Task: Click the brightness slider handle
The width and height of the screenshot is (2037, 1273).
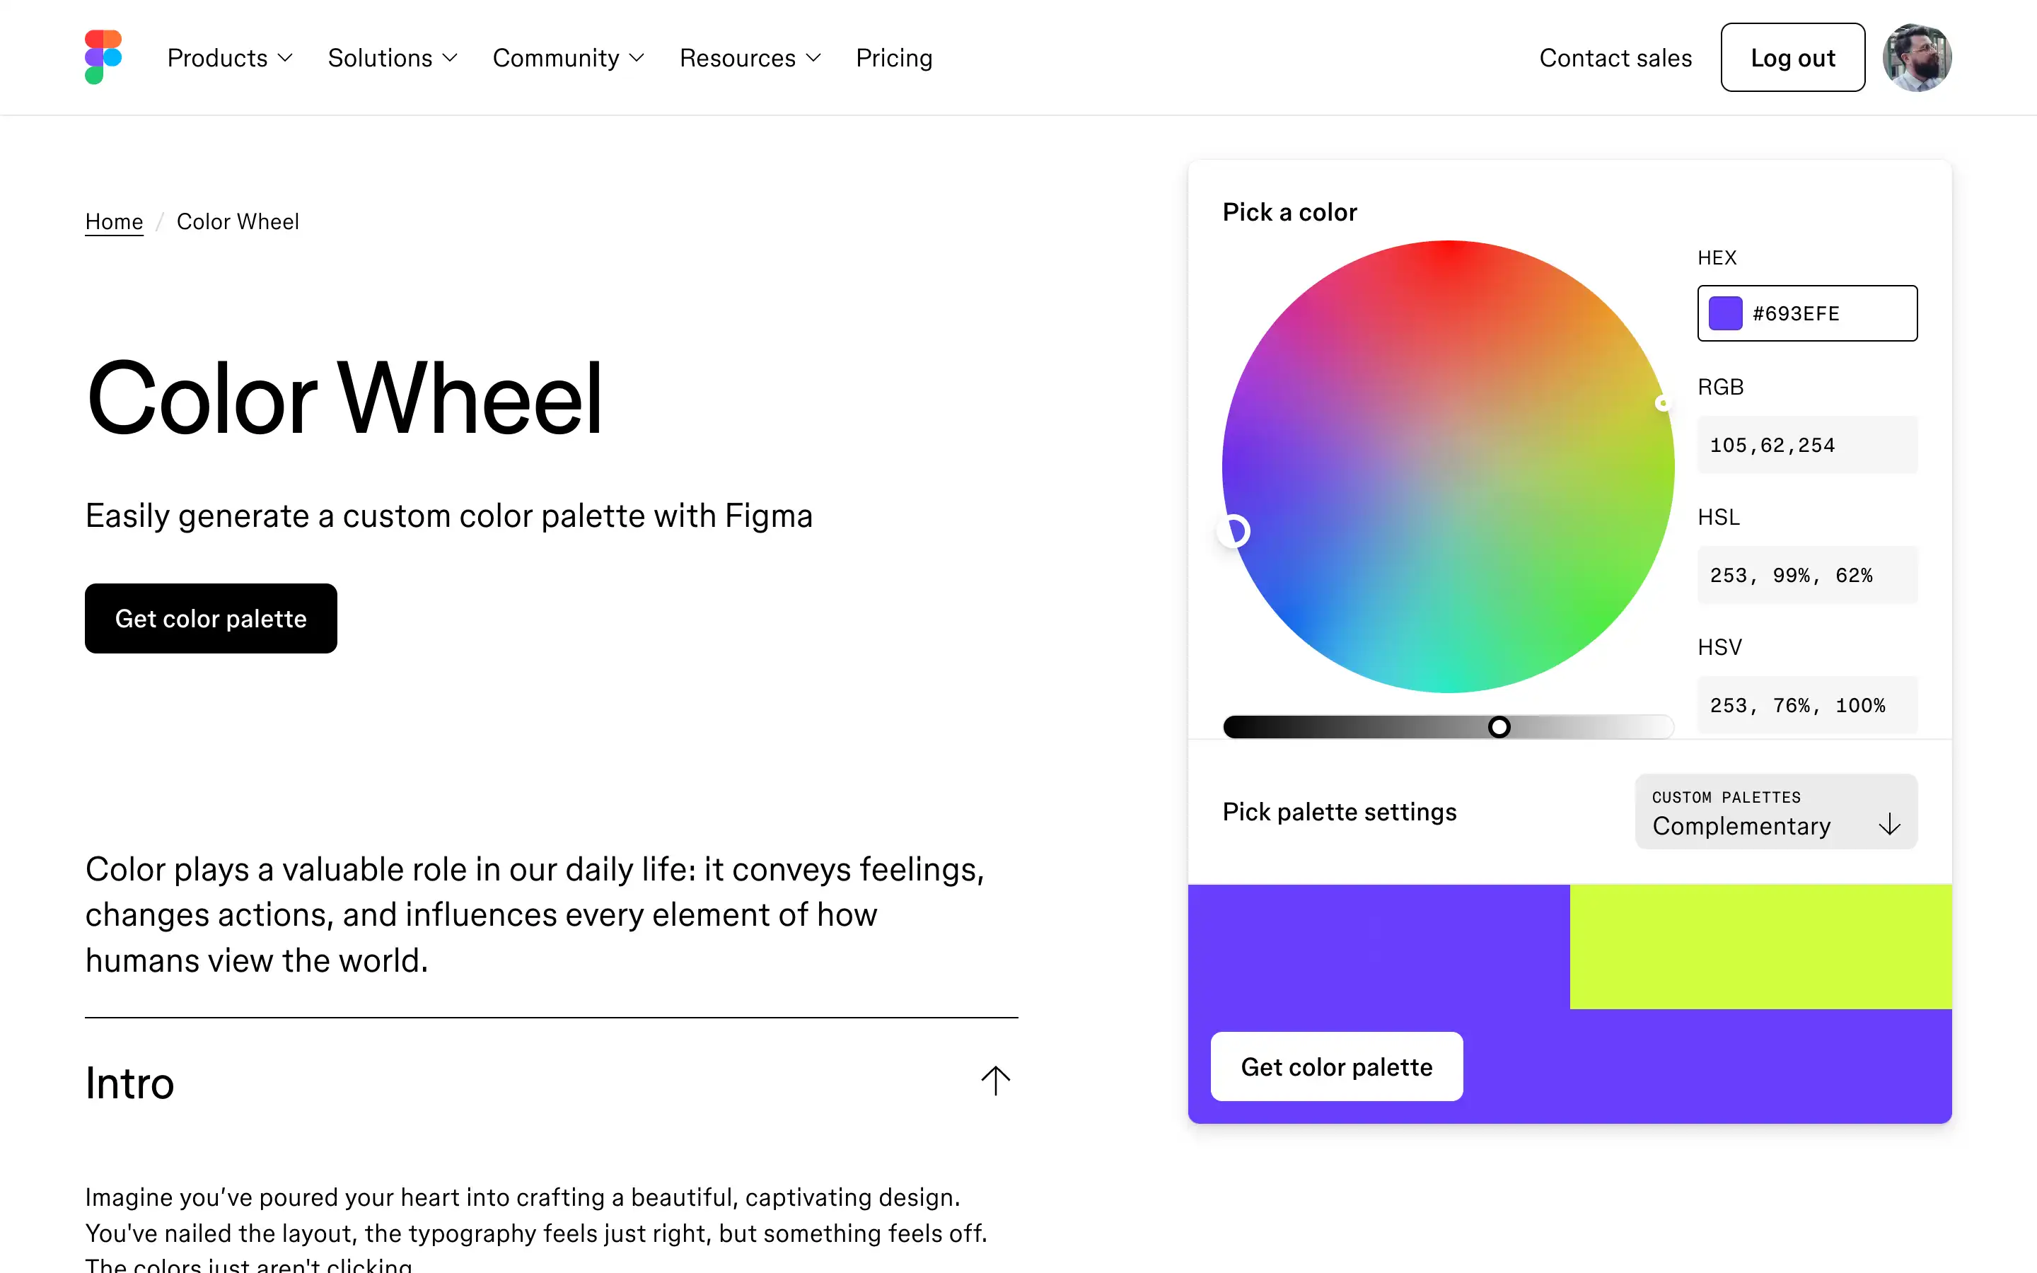Action: [1499, 726]
